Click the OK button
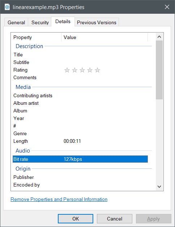 point(76,219)
